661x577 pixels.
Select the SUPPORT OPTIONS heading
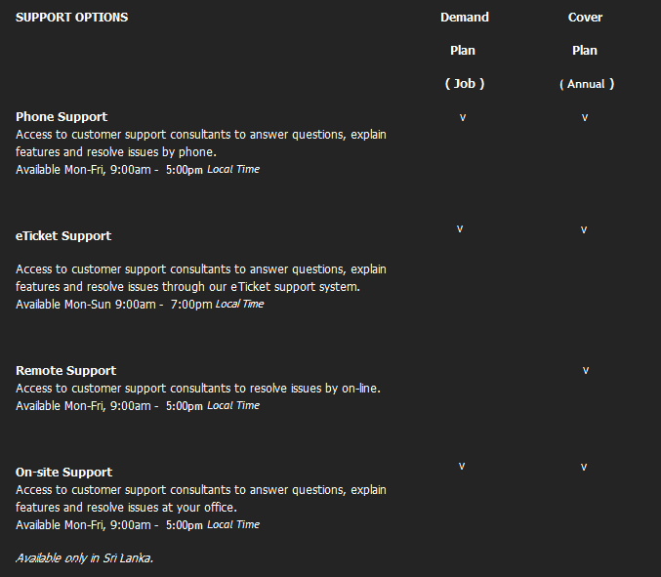71,18
